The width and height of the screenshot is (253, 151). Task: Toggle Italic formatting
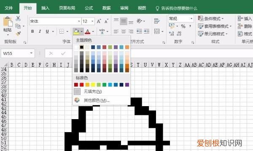tap(40, 31)
